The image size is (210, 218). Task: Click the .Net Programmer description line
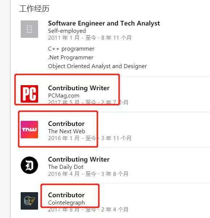71,58
